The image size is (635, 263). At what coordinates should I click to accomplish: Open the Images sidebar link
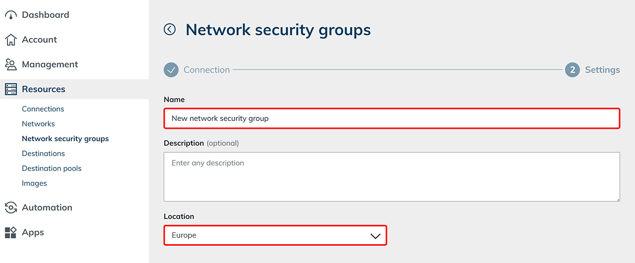[34, 183]
